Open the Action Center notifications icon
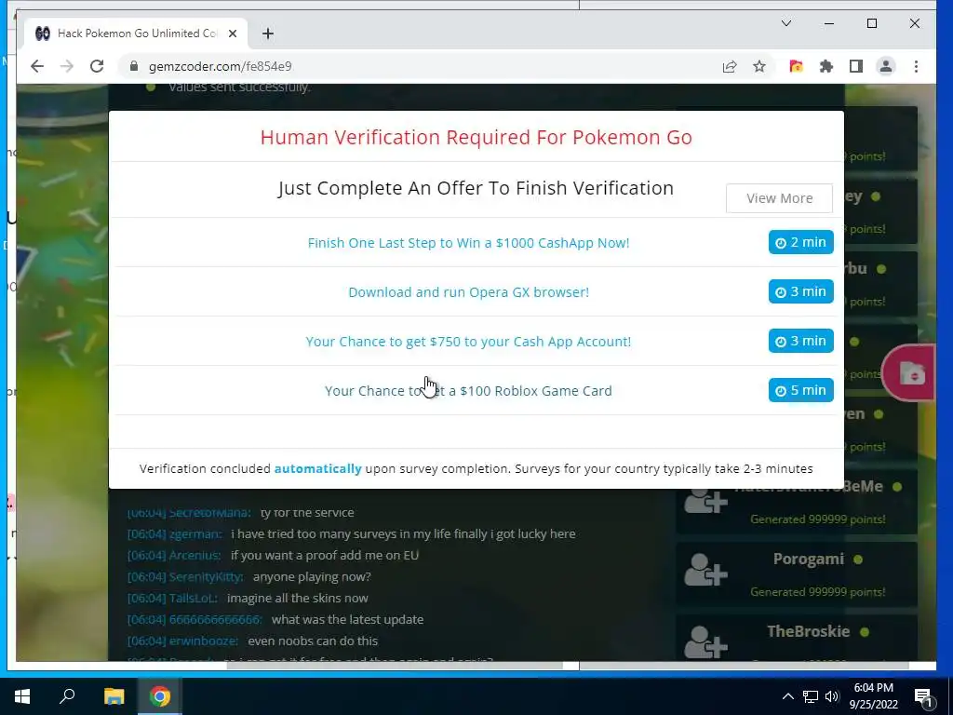The width and height of the screenshot is (953, 715). point(923,696)
